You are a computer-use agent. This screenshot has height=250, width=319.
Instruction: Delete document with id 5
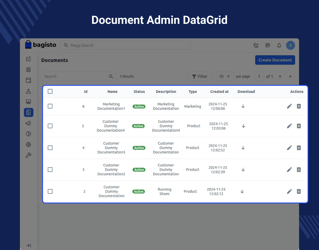(299, 126)
